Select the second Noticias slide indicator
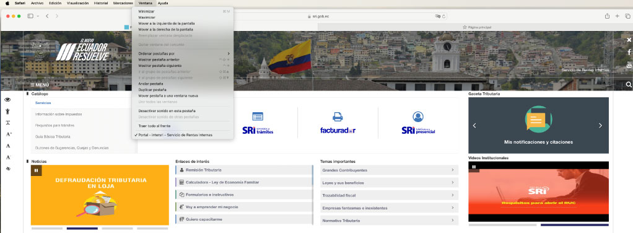 (x=82, y=229)
